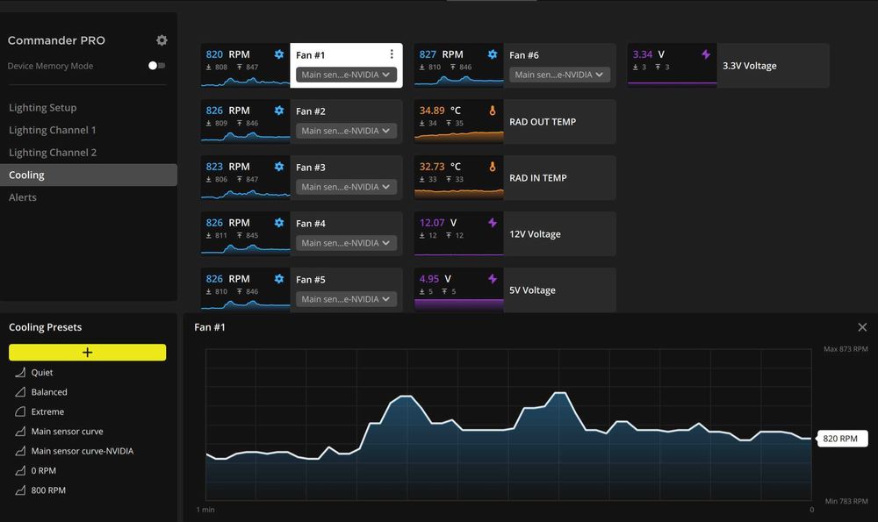Click 12V Voltage lightning icon
878x522 pixels.
tap(493, 223)
